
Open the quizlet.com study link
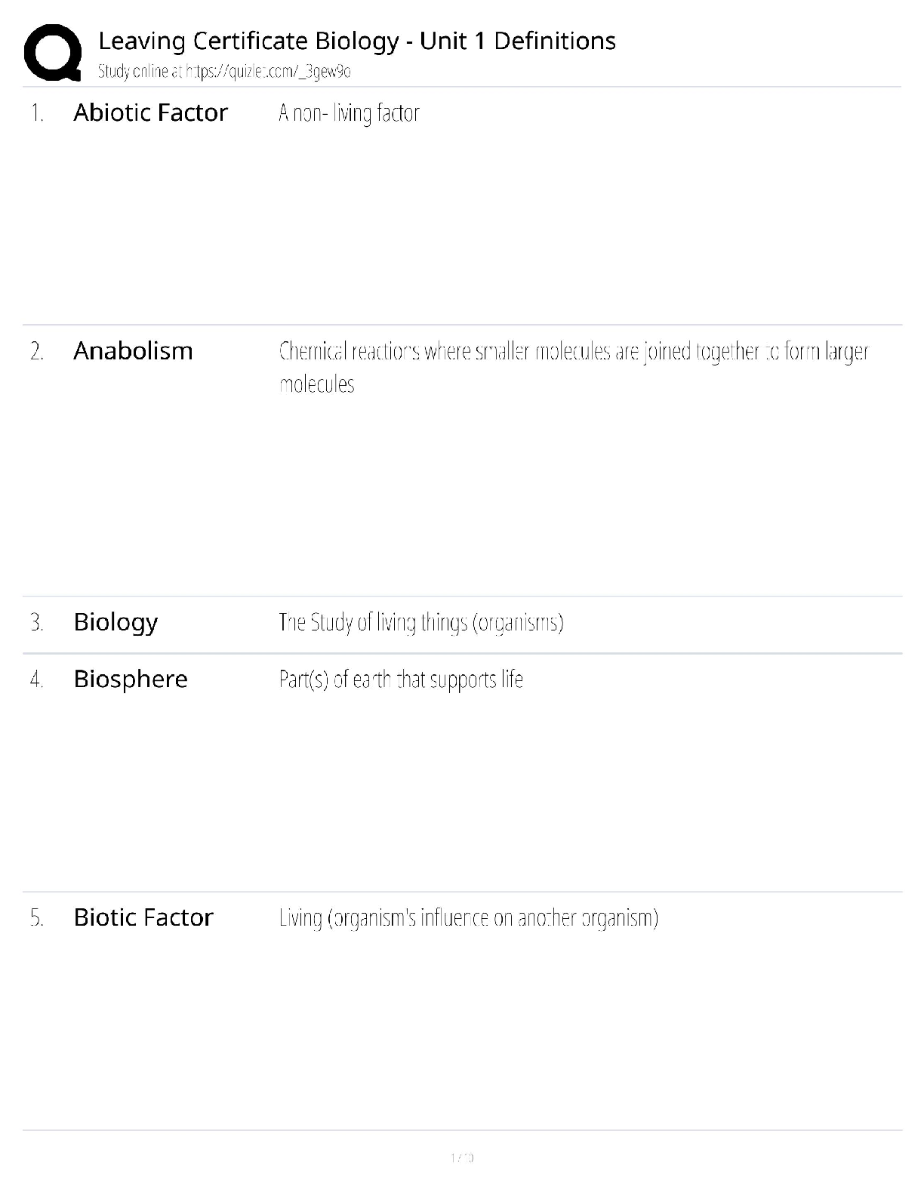click(x=269, y=72)
